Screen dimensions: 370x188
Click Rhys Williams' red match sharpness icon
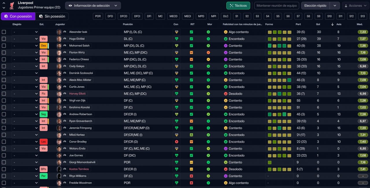(191, 176)
